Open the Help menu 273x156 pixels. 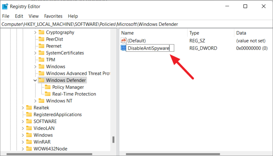73,16
